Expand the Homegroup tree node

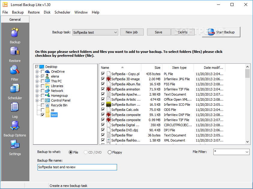[37, 96]
